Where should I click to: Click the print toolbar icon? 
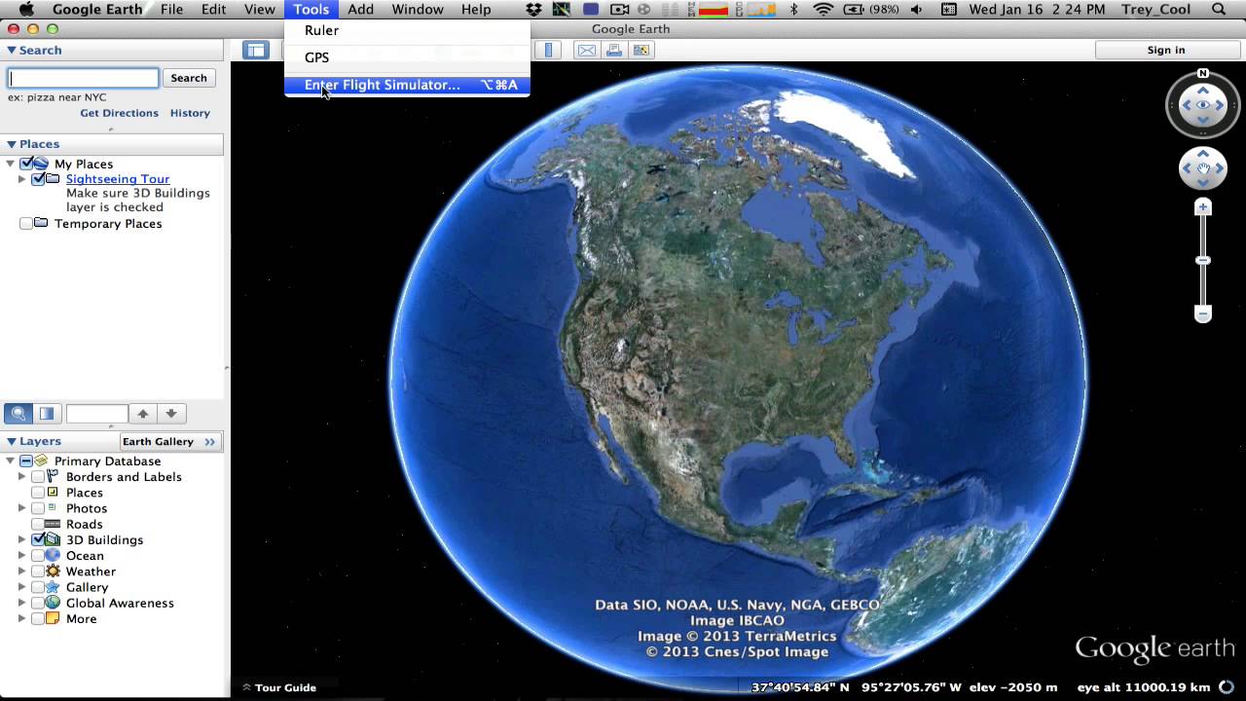tap(614, 50)
